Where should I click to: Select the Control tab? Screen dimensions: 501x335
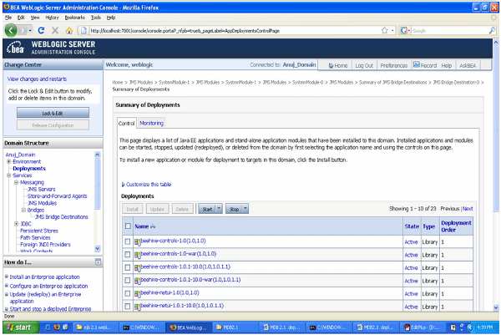coord(127,123)
